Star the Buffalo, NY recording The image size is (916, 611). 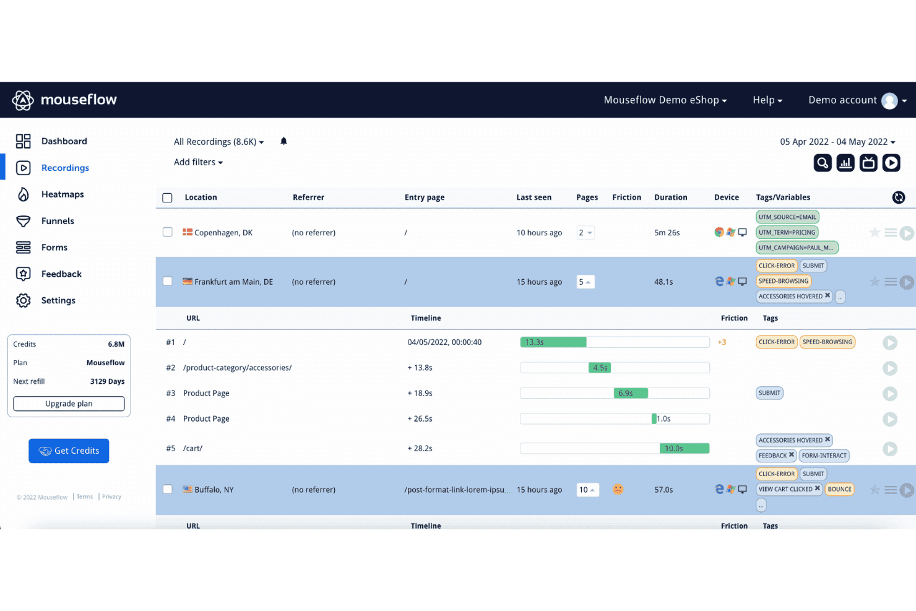point(875,490)
